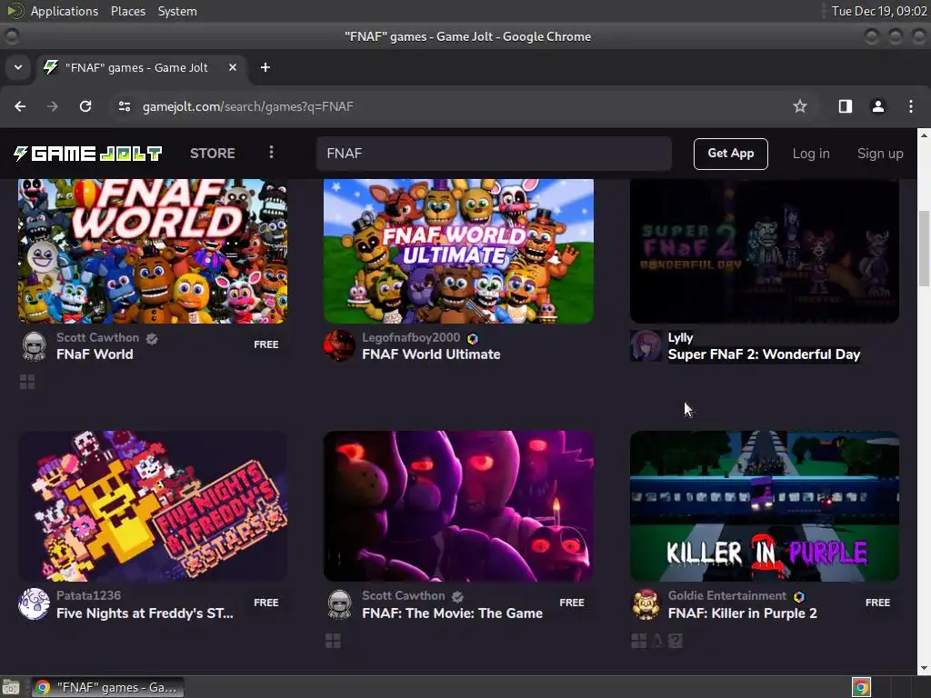Open FNAF World Ultimate title link

pyautogui.click(x=431, y=354)
